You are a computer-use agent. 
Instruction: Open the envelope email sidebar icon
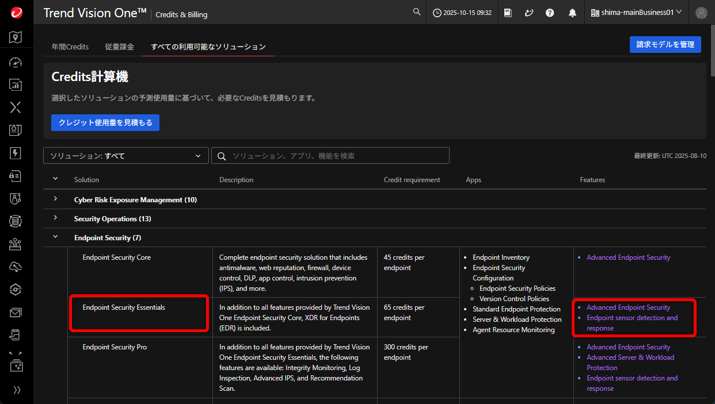pyautogui.click(x=16, y=313)
